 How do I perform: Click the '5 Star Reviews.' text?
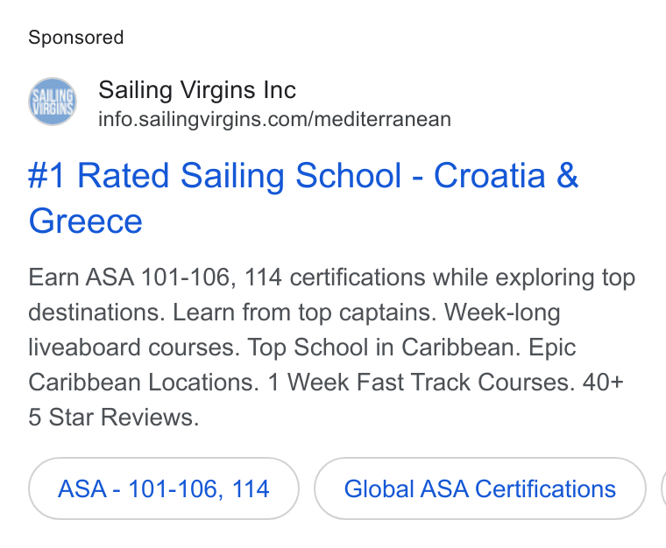coord(113,417)
